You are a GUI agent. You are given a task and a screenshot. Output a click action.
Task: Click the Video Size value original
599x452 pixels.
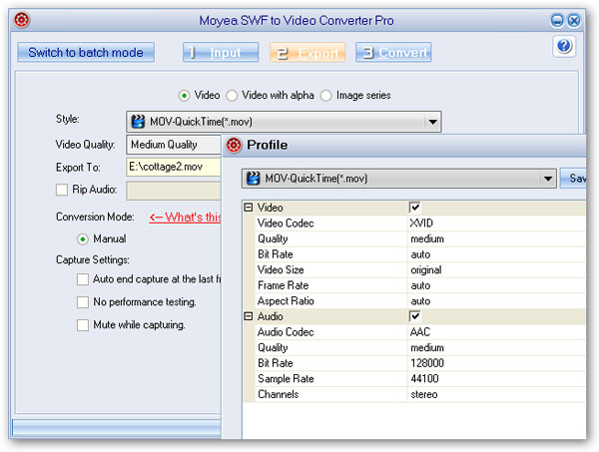pos(426,270)
